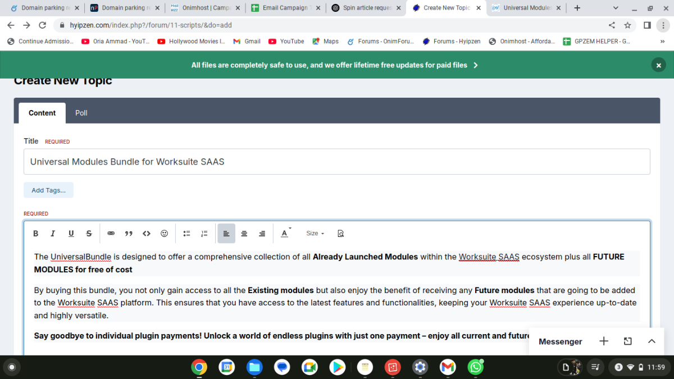The width and height of the screenshot is (674, 379).
Task: Go back in browser history
Action: pyautogui.click(x=11, y=25)
